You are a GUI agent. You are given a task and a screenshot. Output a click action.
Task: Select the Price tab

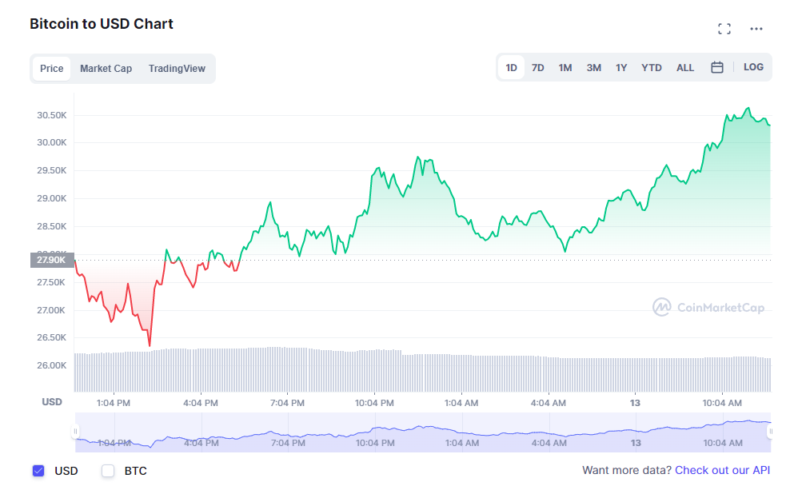(x=52, y=69)
